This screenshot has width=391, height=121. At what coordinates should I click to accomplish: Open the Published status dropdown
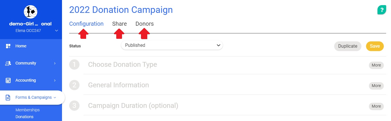(172, 45)
